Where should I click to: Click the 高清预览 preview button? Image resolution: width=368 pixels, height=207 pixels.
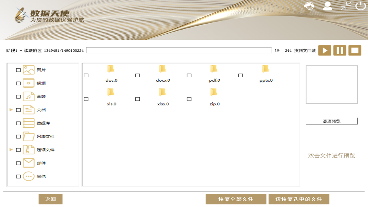tap(332, 121)
